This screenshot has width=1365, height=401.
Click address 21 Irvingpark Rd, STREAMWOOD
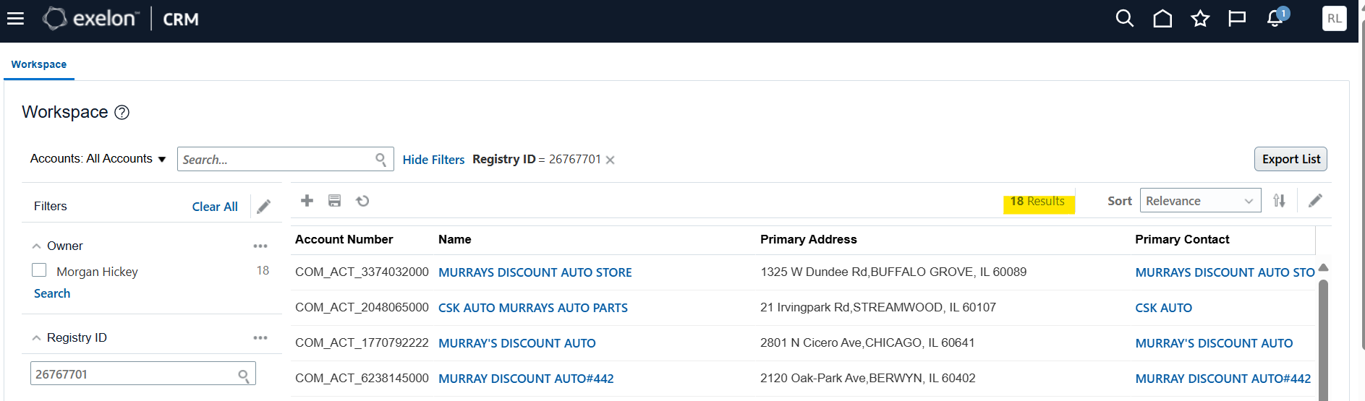tap(878, 307)
